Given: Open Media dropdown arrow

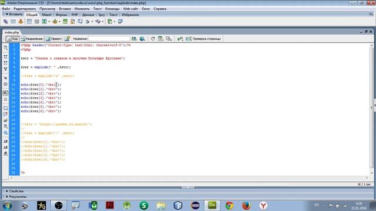Looking at the screenshot, I should coord(59,22).
